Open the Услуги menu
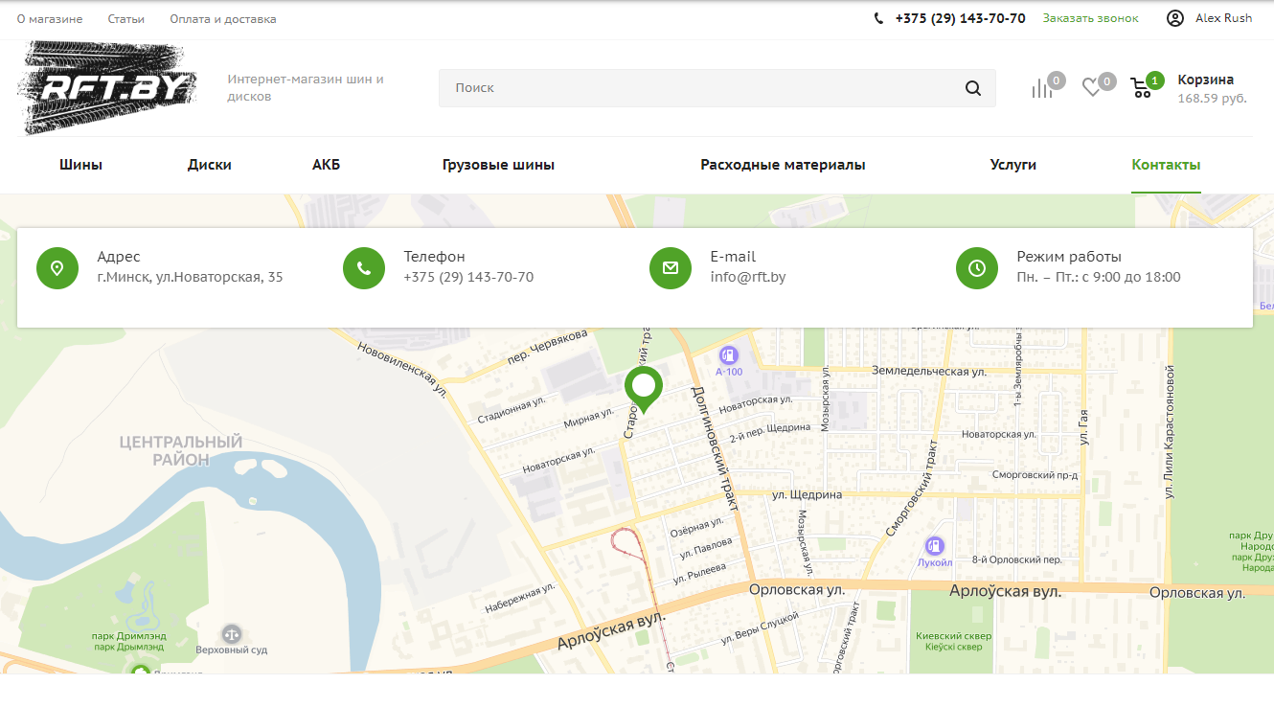The image size is (1274, 707). [x=1013, y=165]
